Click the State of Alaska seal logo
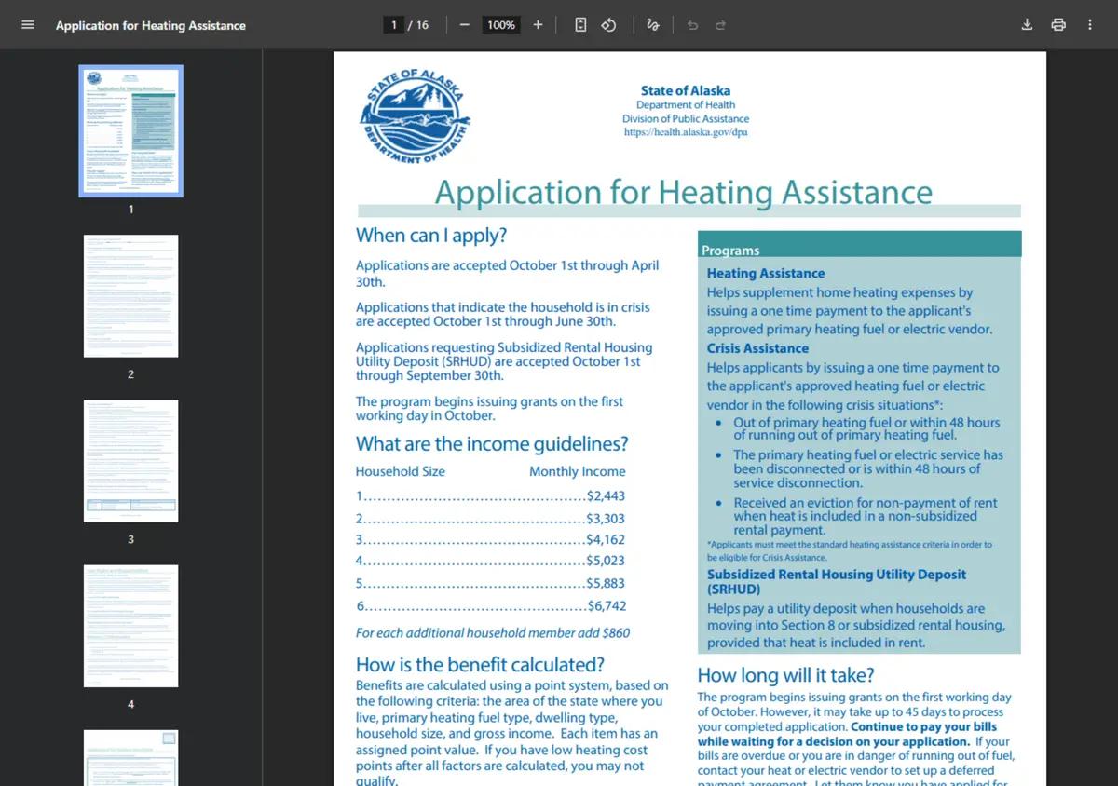Viewport: 1118px width, 786px height. click(x=415, y=115)
